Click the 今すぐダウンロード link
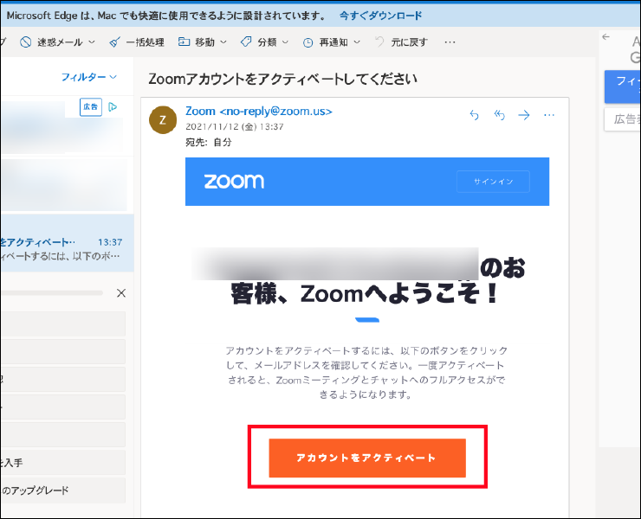Screen dimensions: 641x519 pyautogui.click(x=380, y=16)
